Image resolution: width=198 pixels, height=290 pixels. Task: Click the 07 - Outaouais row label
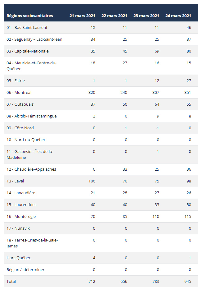click(x=20, y=104)
